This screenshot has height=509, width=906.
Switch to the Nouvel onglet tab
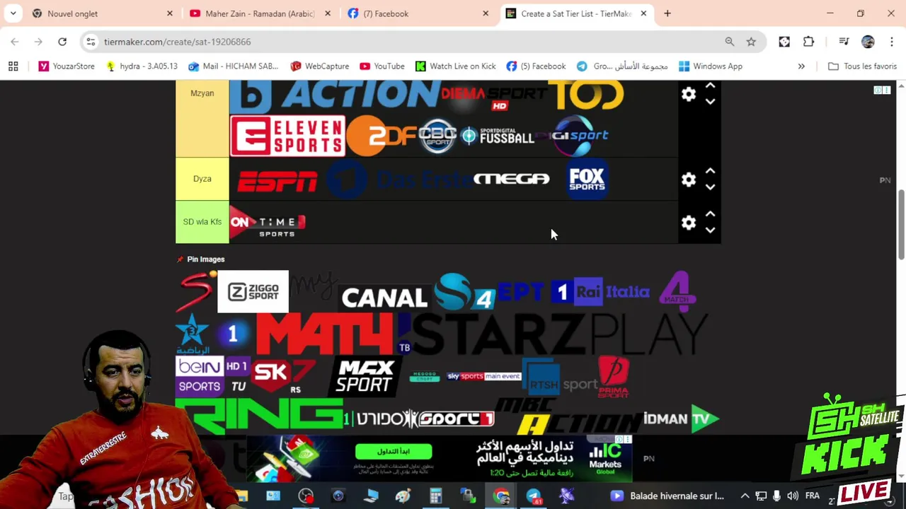point(103,13)
